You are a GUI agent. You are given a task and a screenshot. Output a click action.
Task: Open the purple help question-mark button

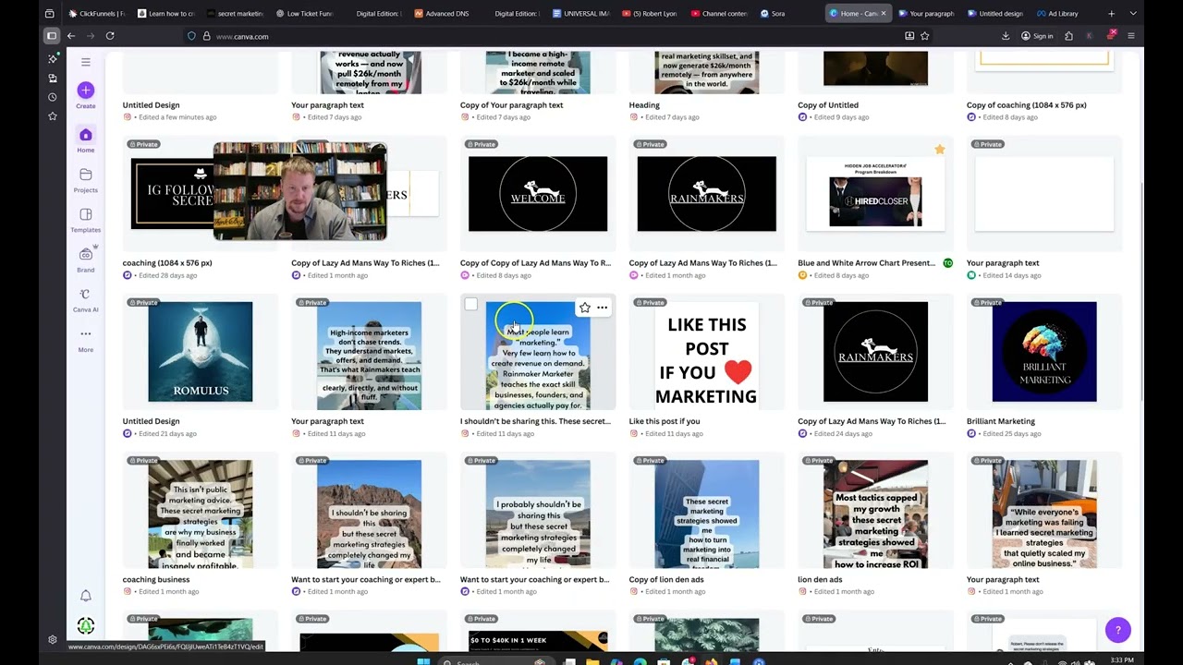(1117, 631)
